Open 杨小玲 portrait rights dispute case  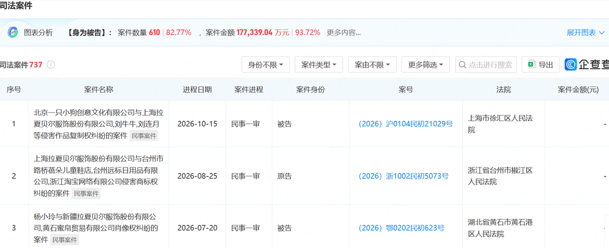pos(96,228)
